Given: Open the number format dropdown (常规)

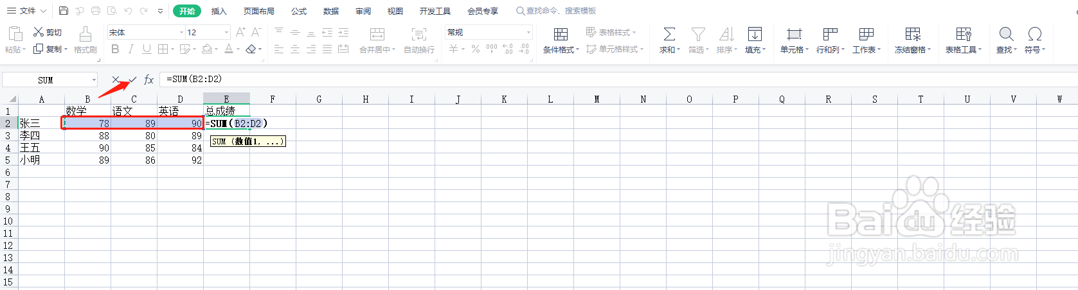Looking at the screenshot, I should 529,32.
